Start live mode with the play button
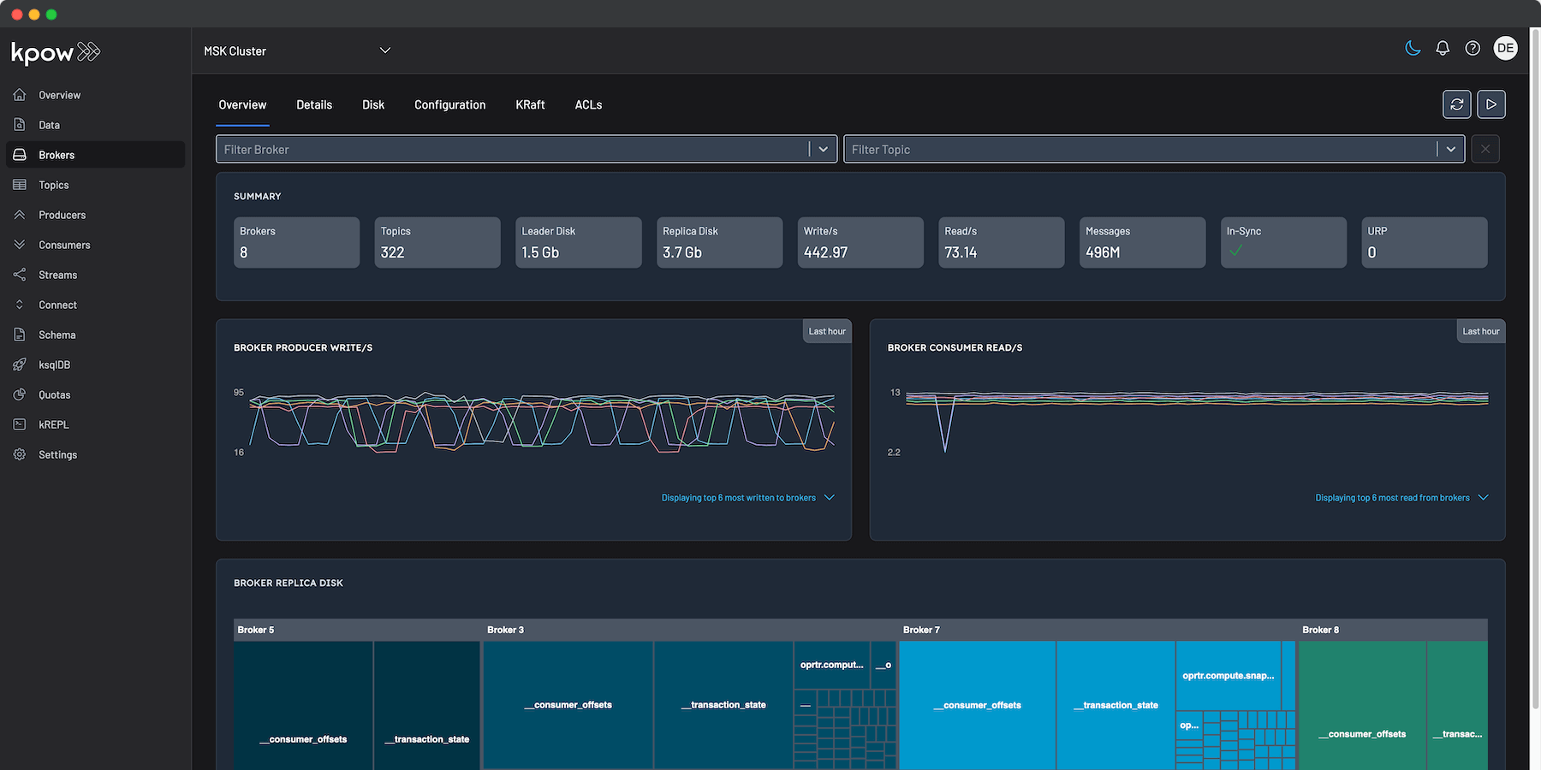Image resolution: width=1541 pixels, height=770 pixels. [x=1490, y=104]
